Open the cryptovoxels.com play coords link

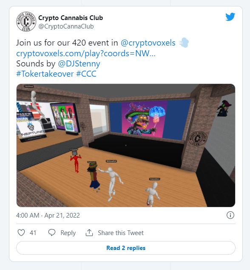pyautogui.click(x=86, y=53)
